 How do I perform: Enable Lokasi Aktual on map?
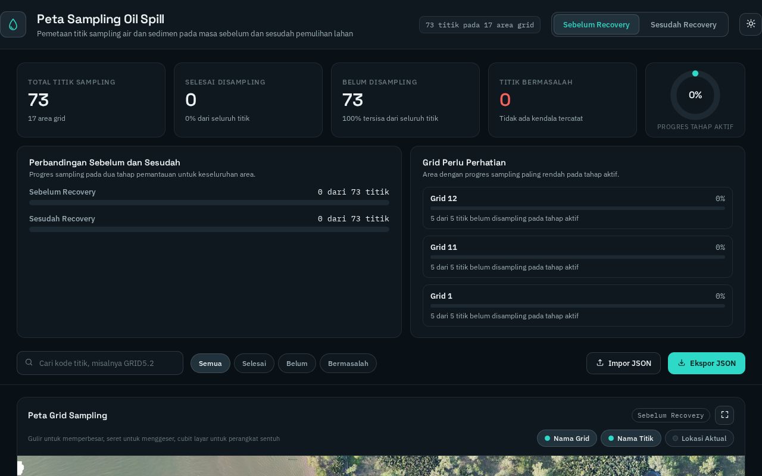(x=699, y=439)
